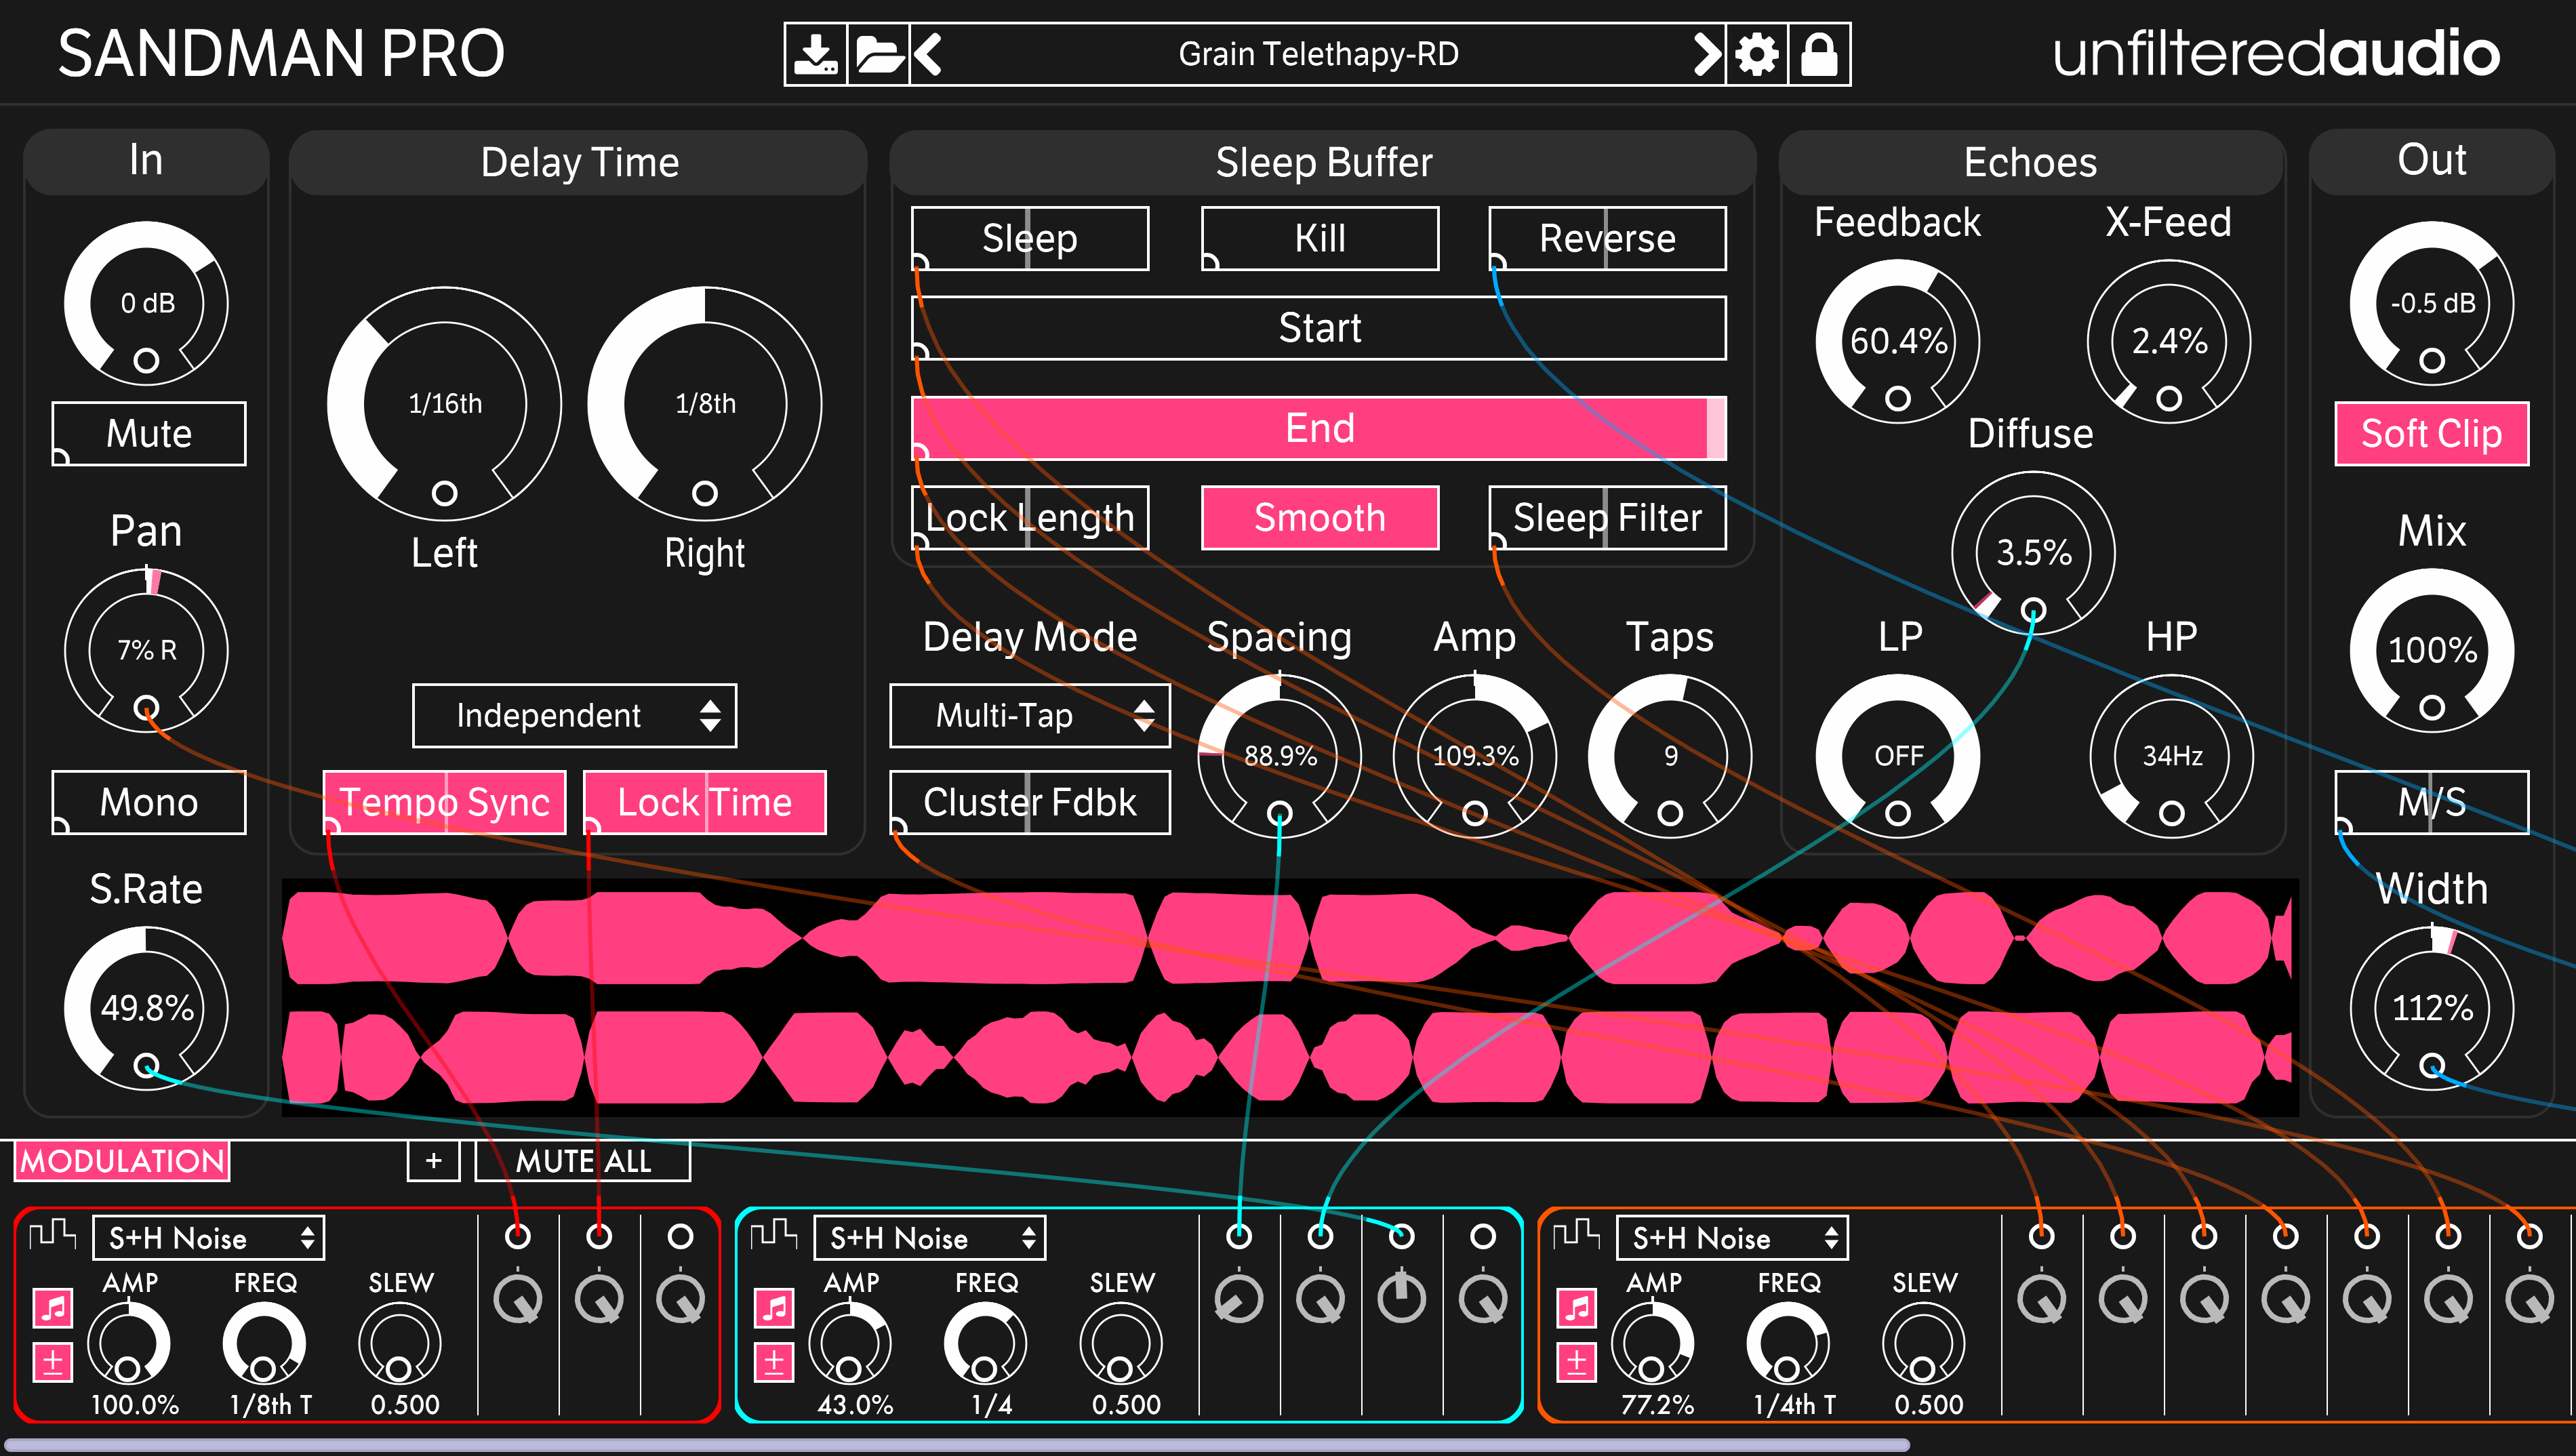Screen dimensions: 2576x1456
Task: Go to next preset arrow
Action: (1707, 54)
